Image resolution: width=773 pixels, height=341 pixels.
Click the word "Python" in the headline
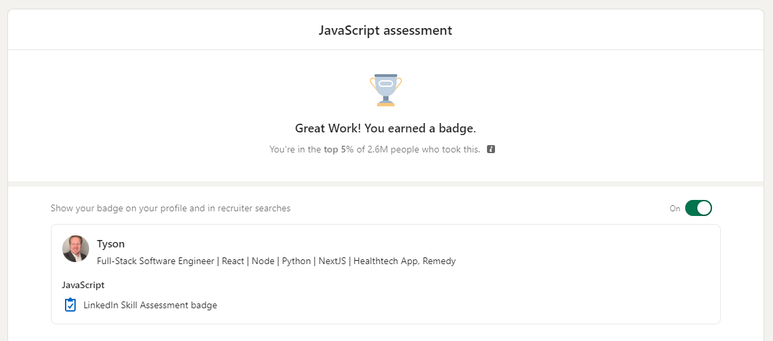point(296,261)
